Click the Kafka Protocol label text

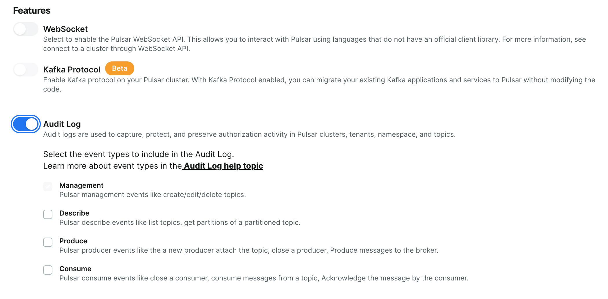(x=72, y=69)
